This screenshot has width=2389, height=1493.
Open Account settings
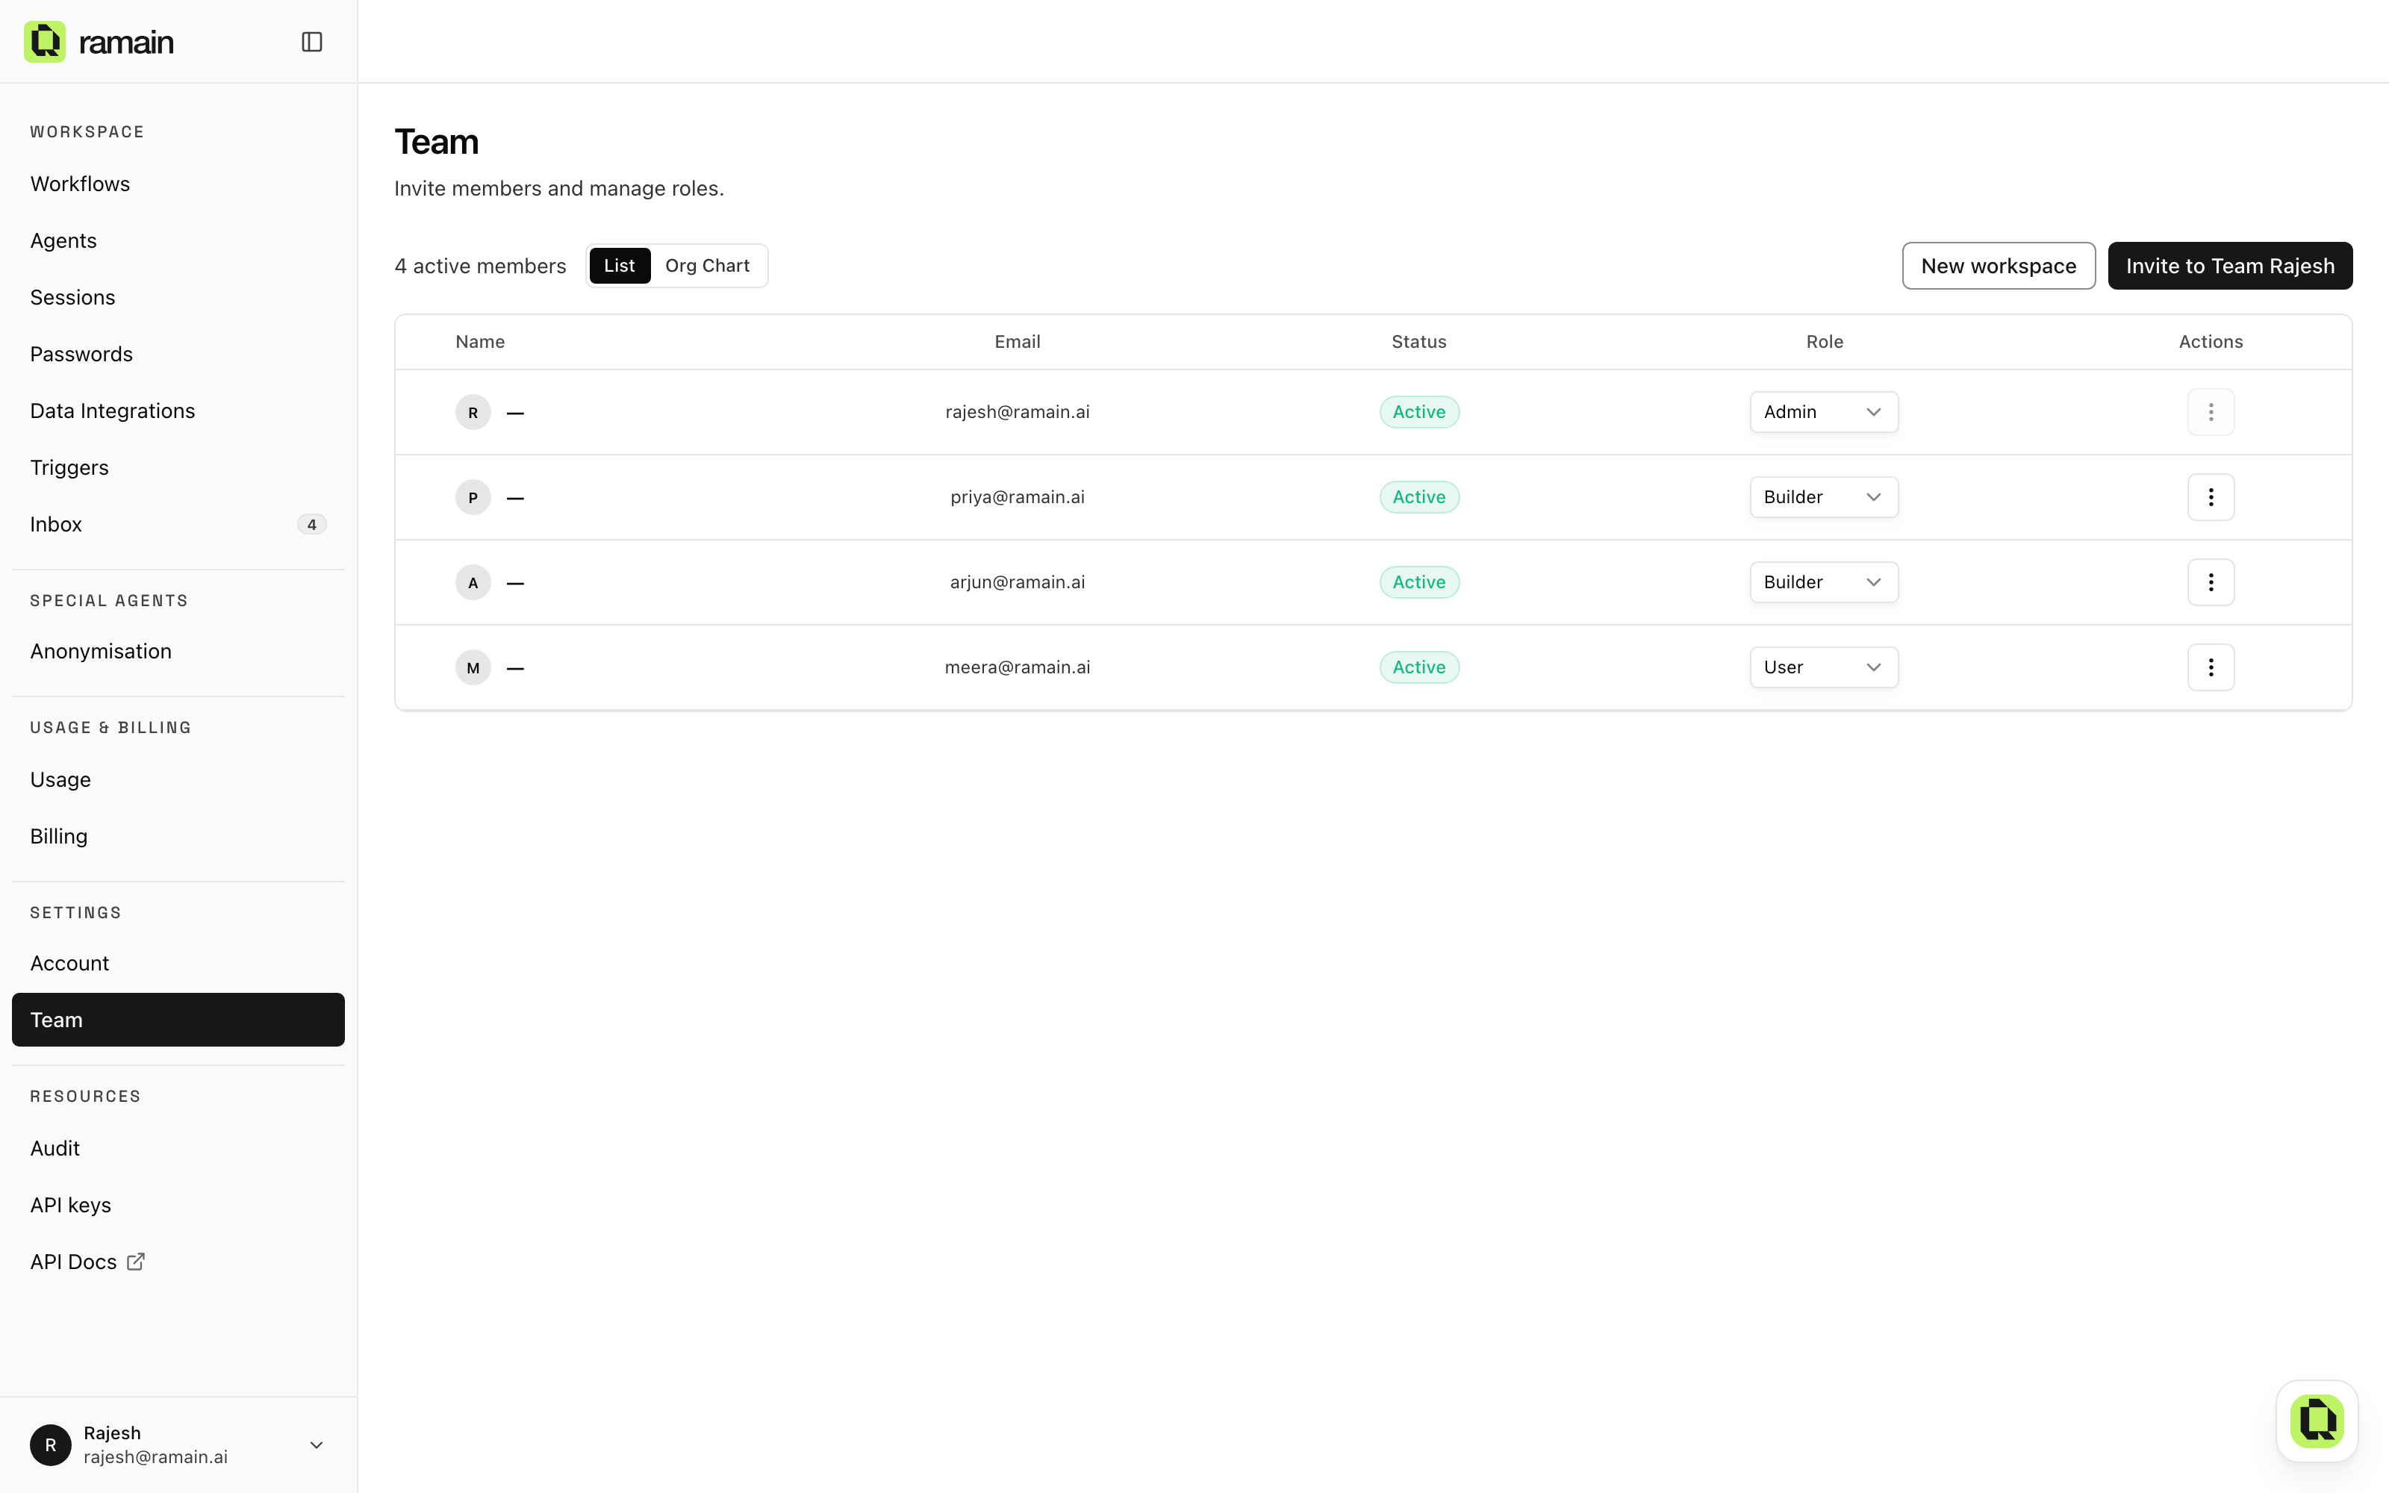tap(178, 963)
